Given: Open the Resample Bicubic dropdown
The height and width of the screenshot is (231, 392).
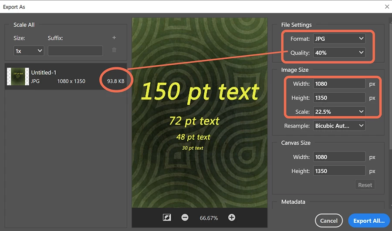Looking at the screenshot, I should coord(339,126).
